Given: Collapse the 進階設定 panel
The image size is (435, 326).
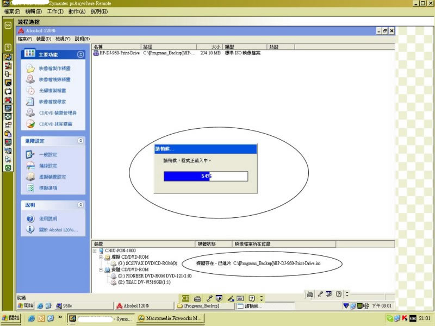Looking at the screenshot, I should [80, 141].
